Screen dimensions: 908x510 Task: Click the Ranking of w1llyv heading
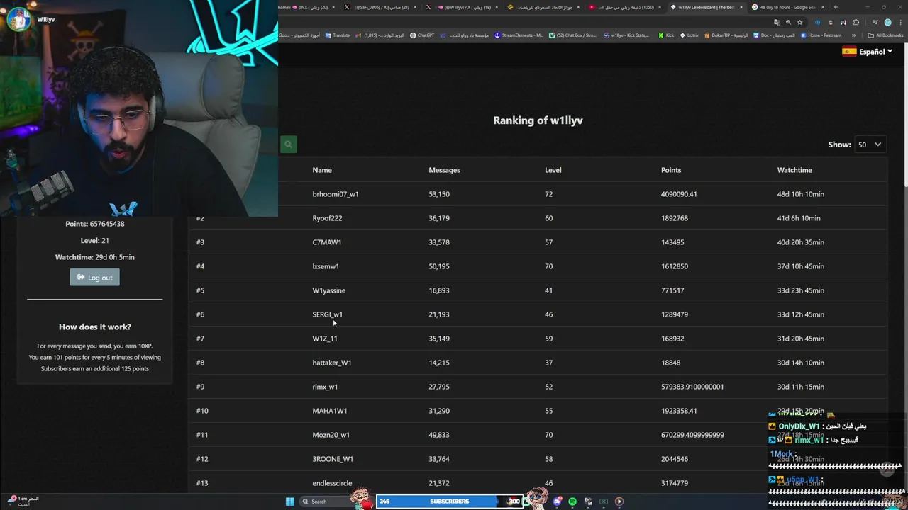point(538,120)
